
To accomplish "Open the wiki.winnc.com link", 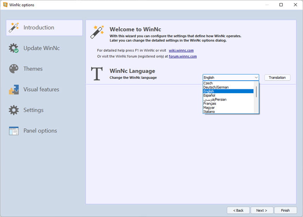I will coord(181,50).
